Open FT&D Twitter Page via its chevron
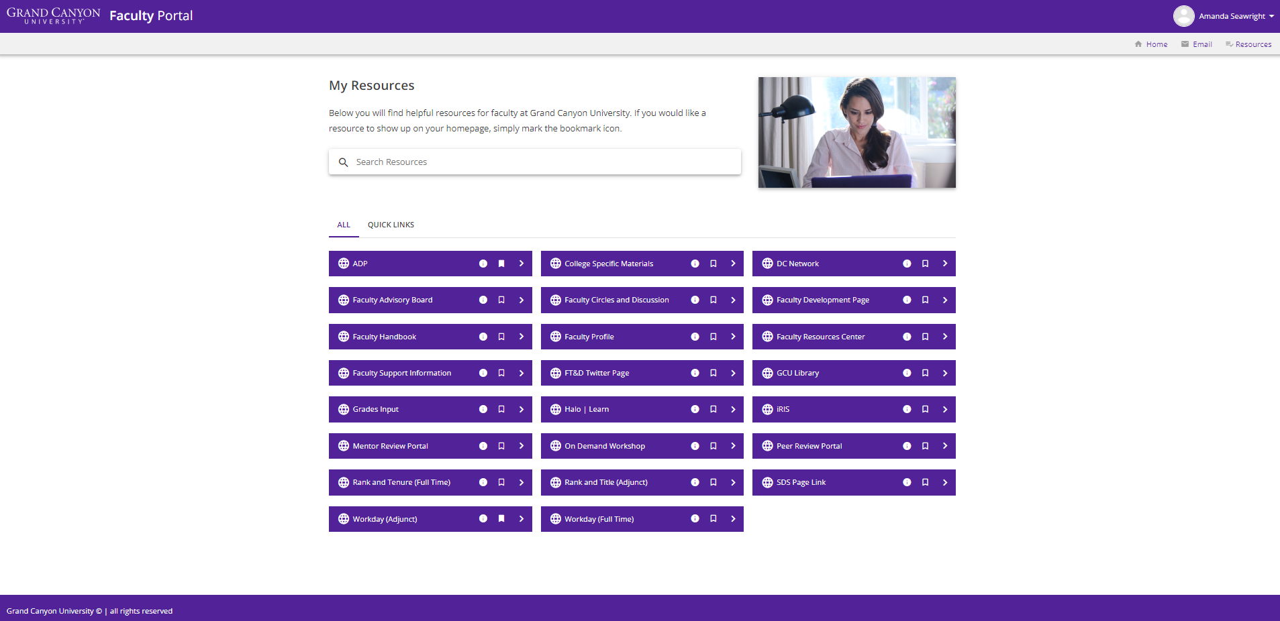The image size is (1280, 621). (733, 373)
